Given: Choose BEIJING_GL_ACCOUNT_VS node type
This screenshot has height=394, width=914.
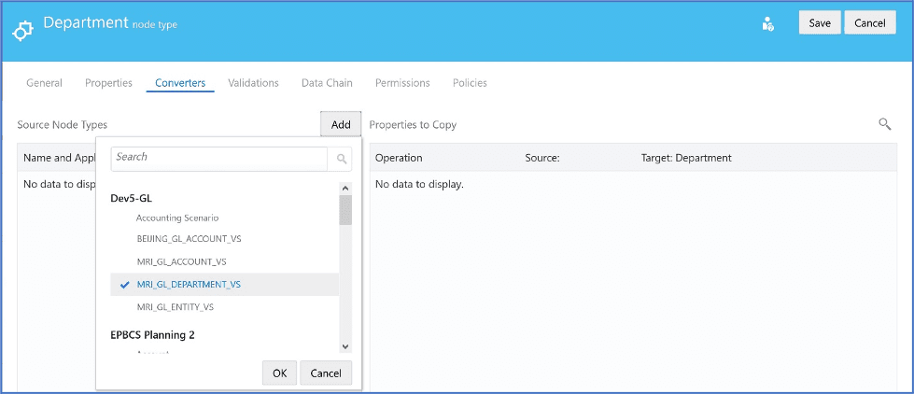Looking at the screenshot, I should pos(189,239).
